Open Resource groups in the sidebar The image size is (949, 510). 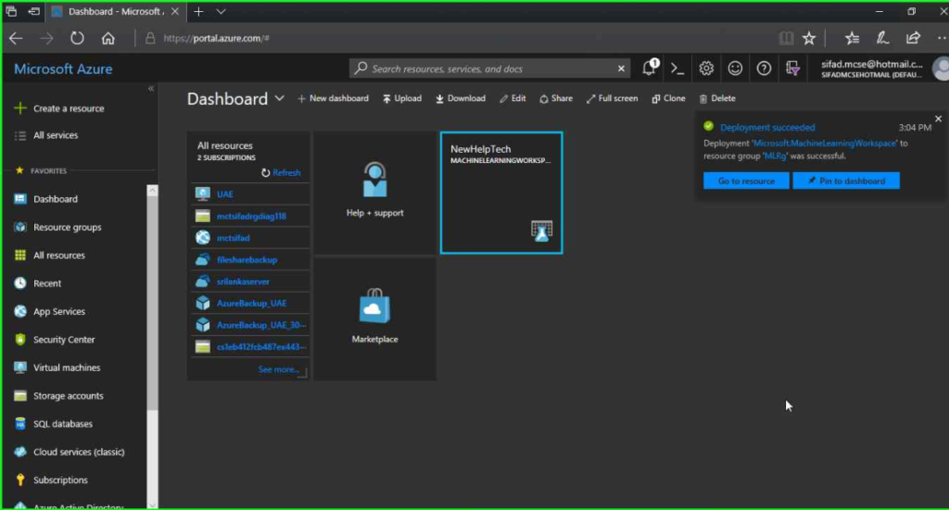58,227
